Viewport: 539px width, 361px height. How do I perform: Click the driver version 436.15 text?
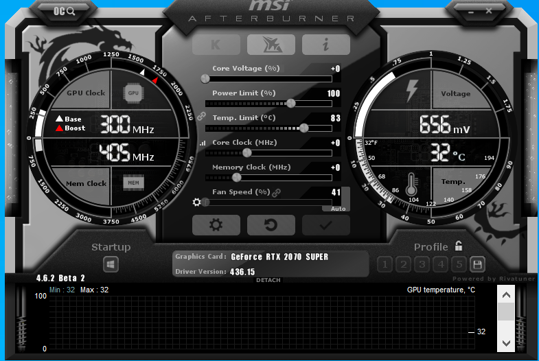tap(242, 272)
